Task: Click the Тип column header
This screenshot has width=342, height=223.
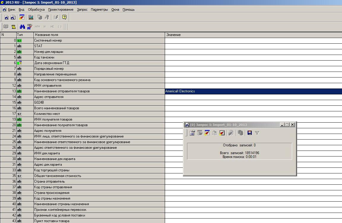Action: point(25,35)
